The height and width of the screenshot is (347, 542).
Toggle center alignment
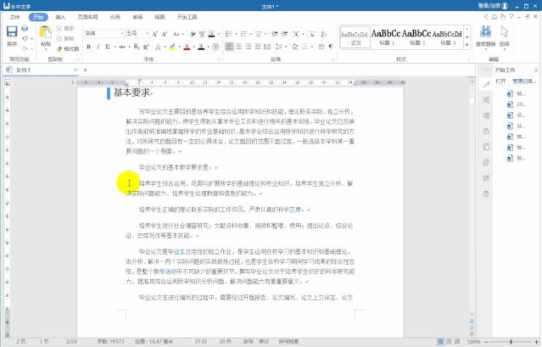[x=239, y=47]
